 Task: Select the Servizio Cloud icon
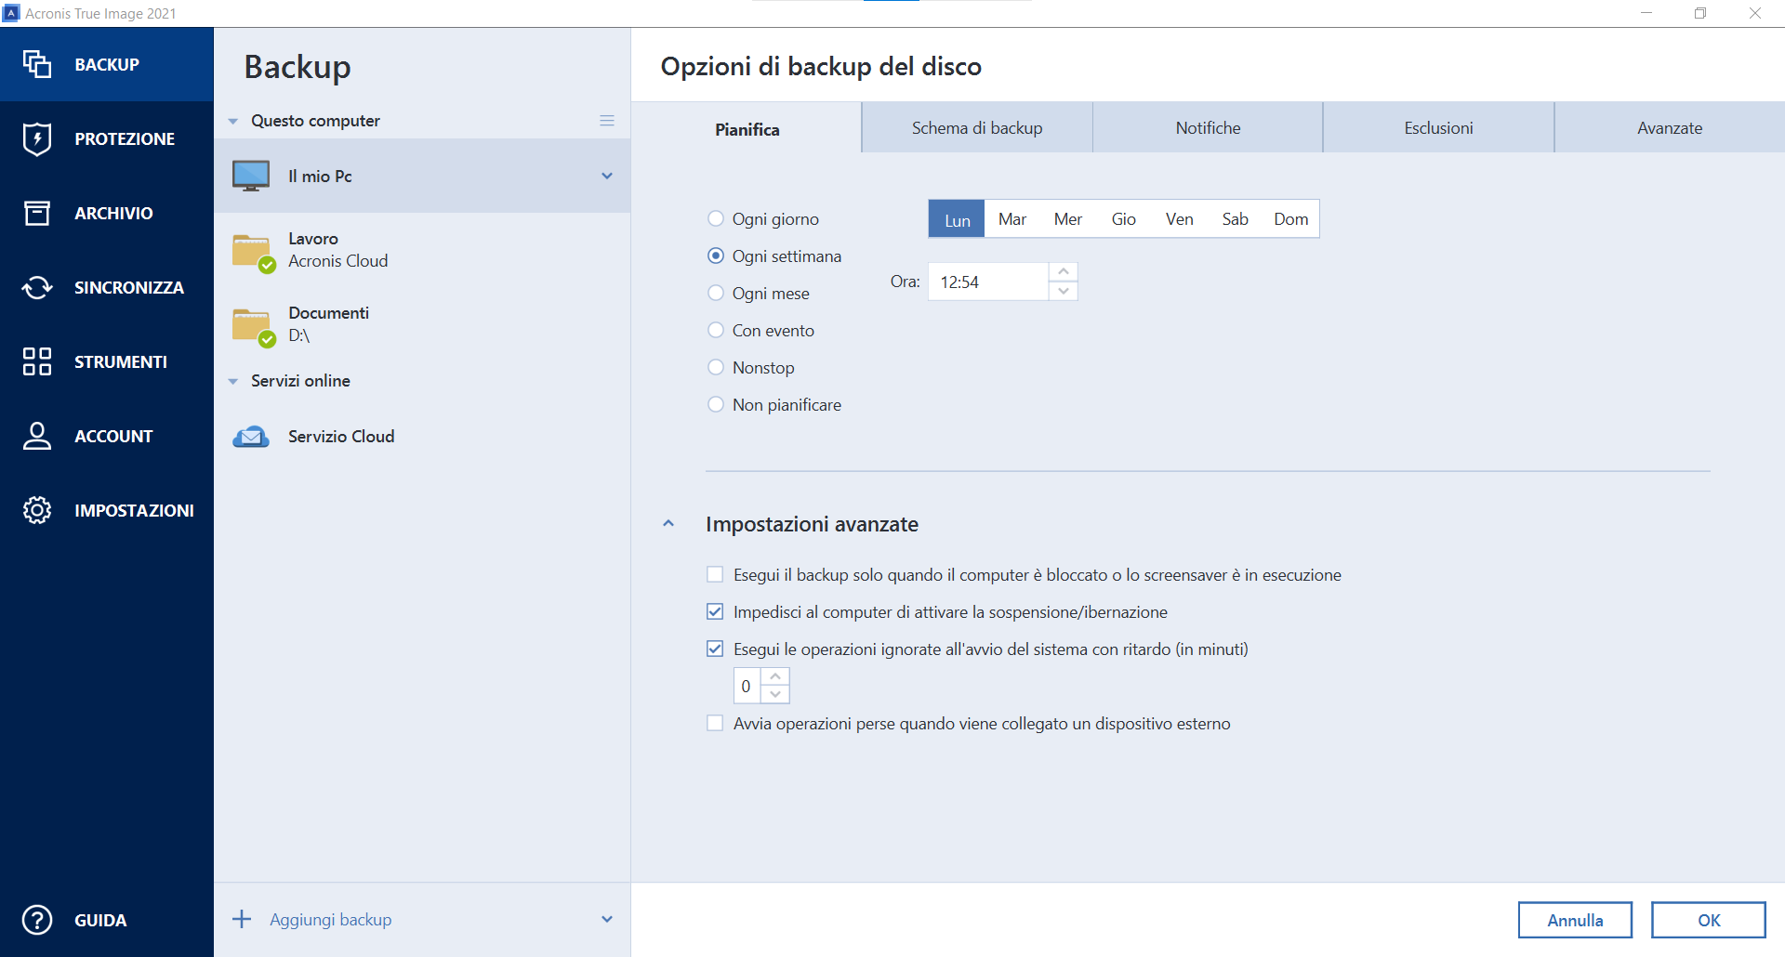pyautogui.click(x=251, y=437)
